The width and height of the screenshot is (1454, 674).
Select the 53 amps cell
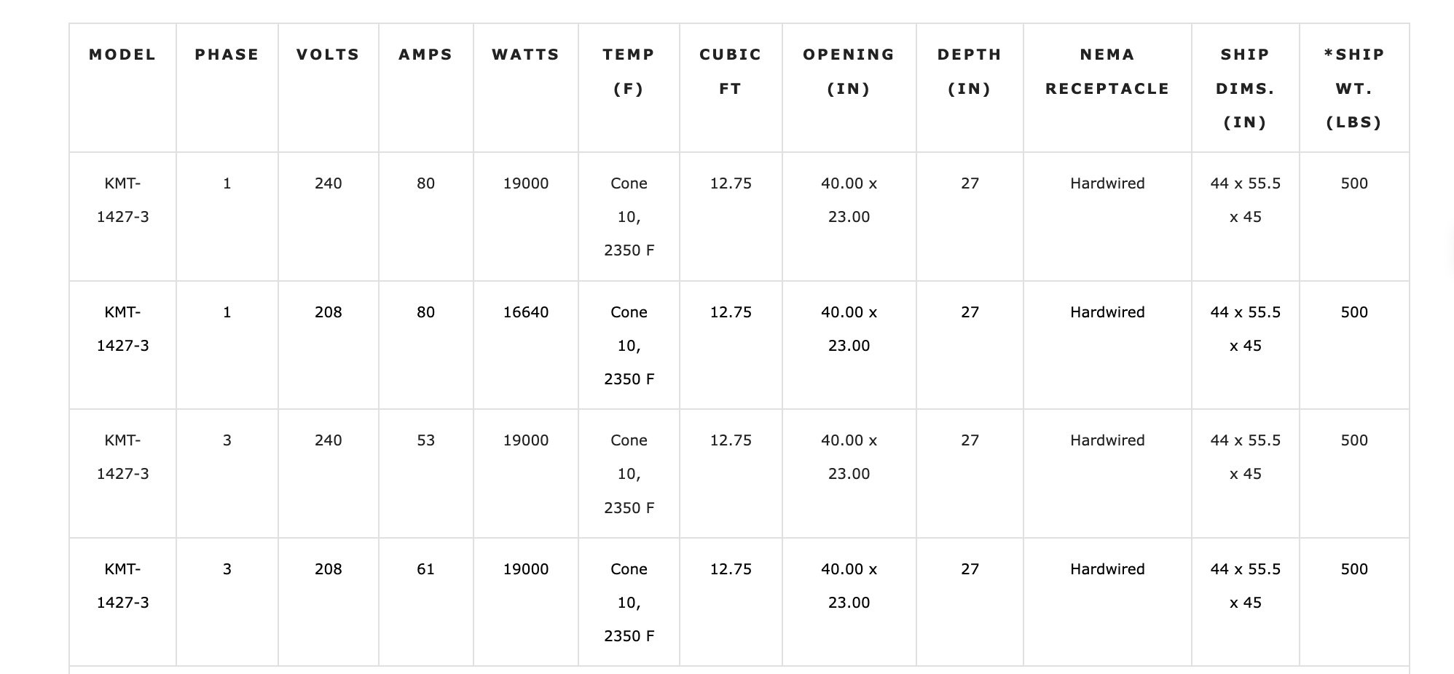pyautogui.click(x=425, y=440)
